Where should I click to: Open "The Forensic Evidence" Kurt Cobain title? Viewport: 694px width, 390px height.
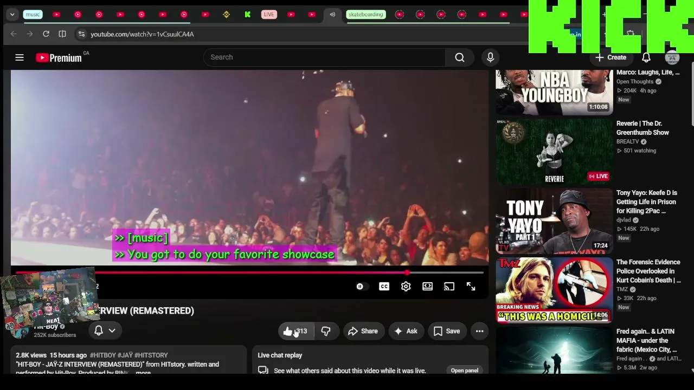click(648, 271)
